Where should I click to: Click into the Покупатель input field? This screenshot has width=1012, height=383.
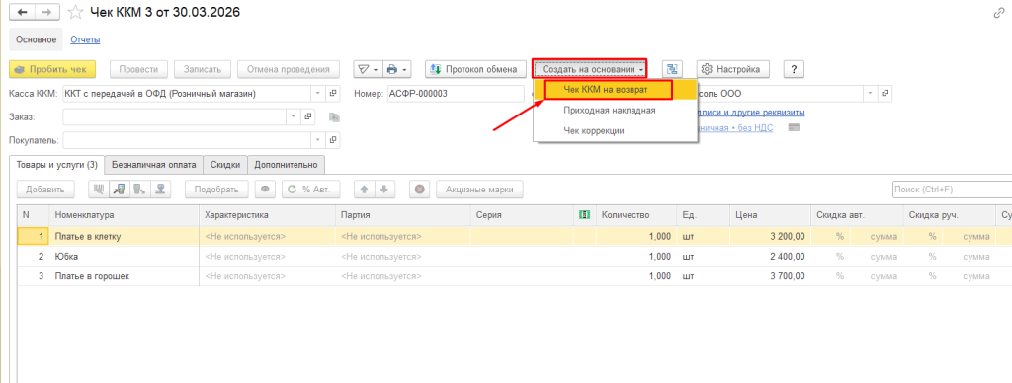(x=187, y=139)
